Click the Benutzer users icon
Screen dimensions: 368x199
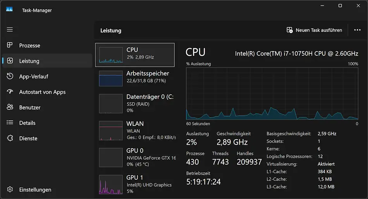10,107
